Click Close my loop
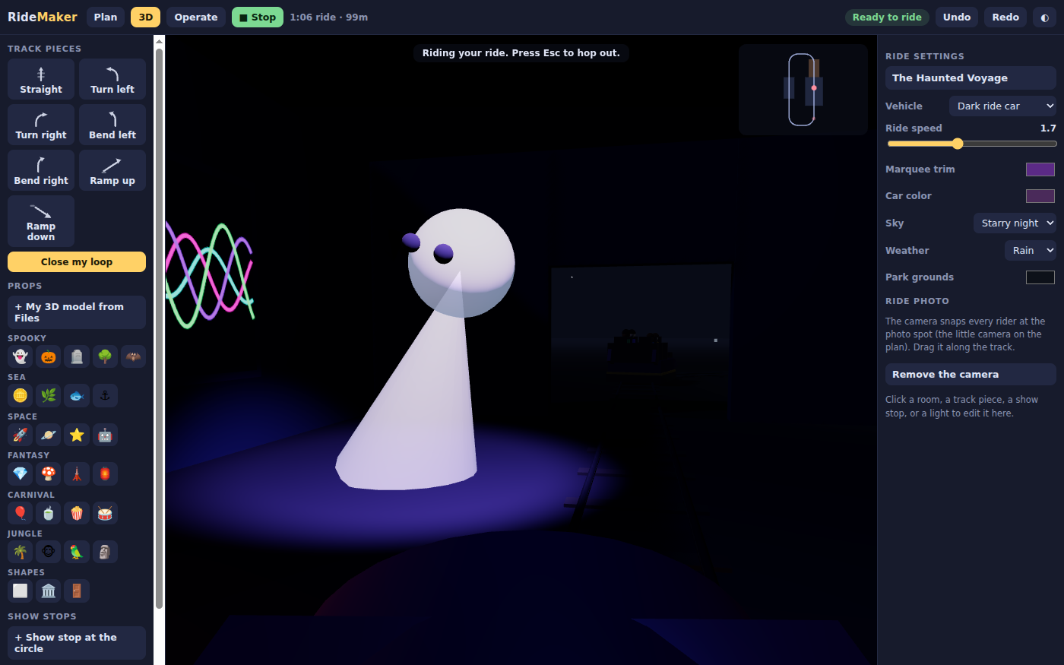 [x=77, y=261]
